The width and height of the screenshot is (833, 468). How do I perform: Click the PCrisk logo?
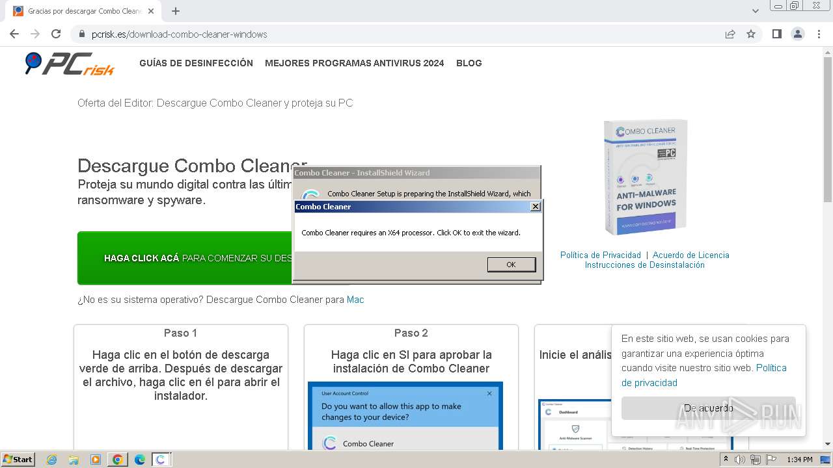(70, 64)
